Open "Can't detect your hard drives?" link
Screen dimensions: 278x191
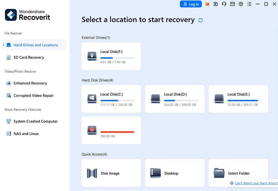pyautogui.click(x=256, y=183)
